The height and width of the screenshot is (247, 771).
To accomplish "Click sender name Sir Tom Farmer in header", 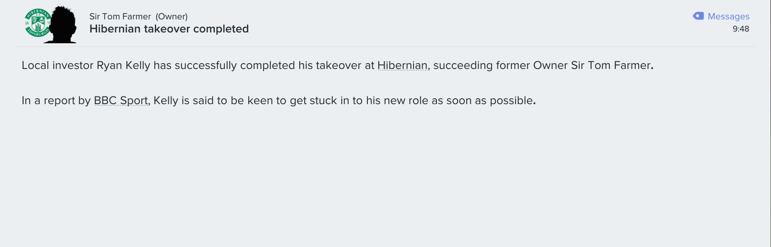I will coord(120,16).
